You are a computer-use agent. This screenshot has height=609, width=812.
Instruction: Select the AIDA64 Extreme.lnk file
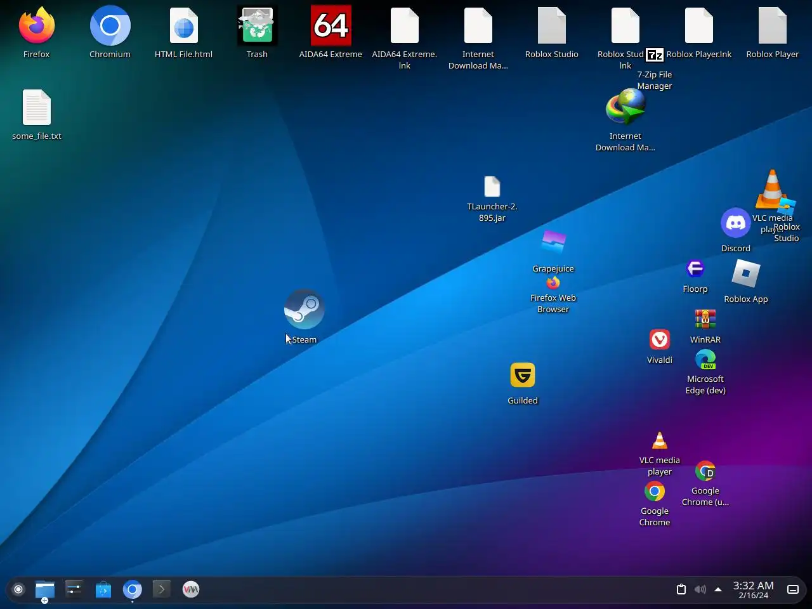[405, 25]
